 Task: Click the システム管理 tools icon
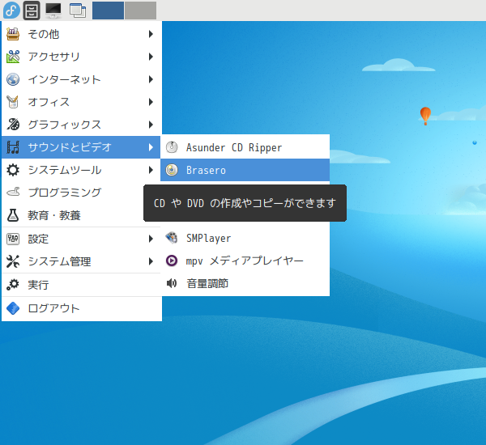tap(13, 261)
